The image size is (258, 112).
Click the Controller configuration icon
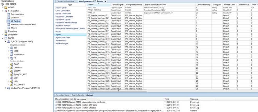pyautogui.click(x=9, y=18)
